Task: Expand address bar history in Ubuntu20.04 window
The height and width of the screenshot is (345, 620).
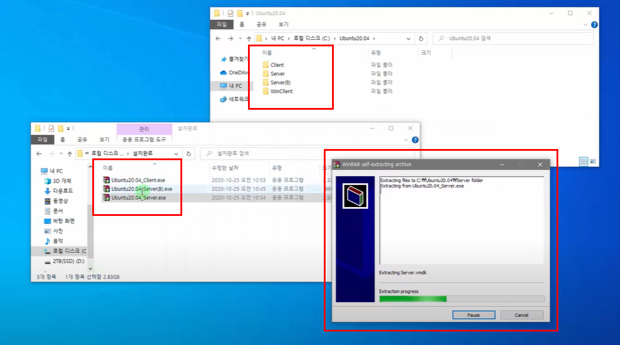Action: pos(408,38)
